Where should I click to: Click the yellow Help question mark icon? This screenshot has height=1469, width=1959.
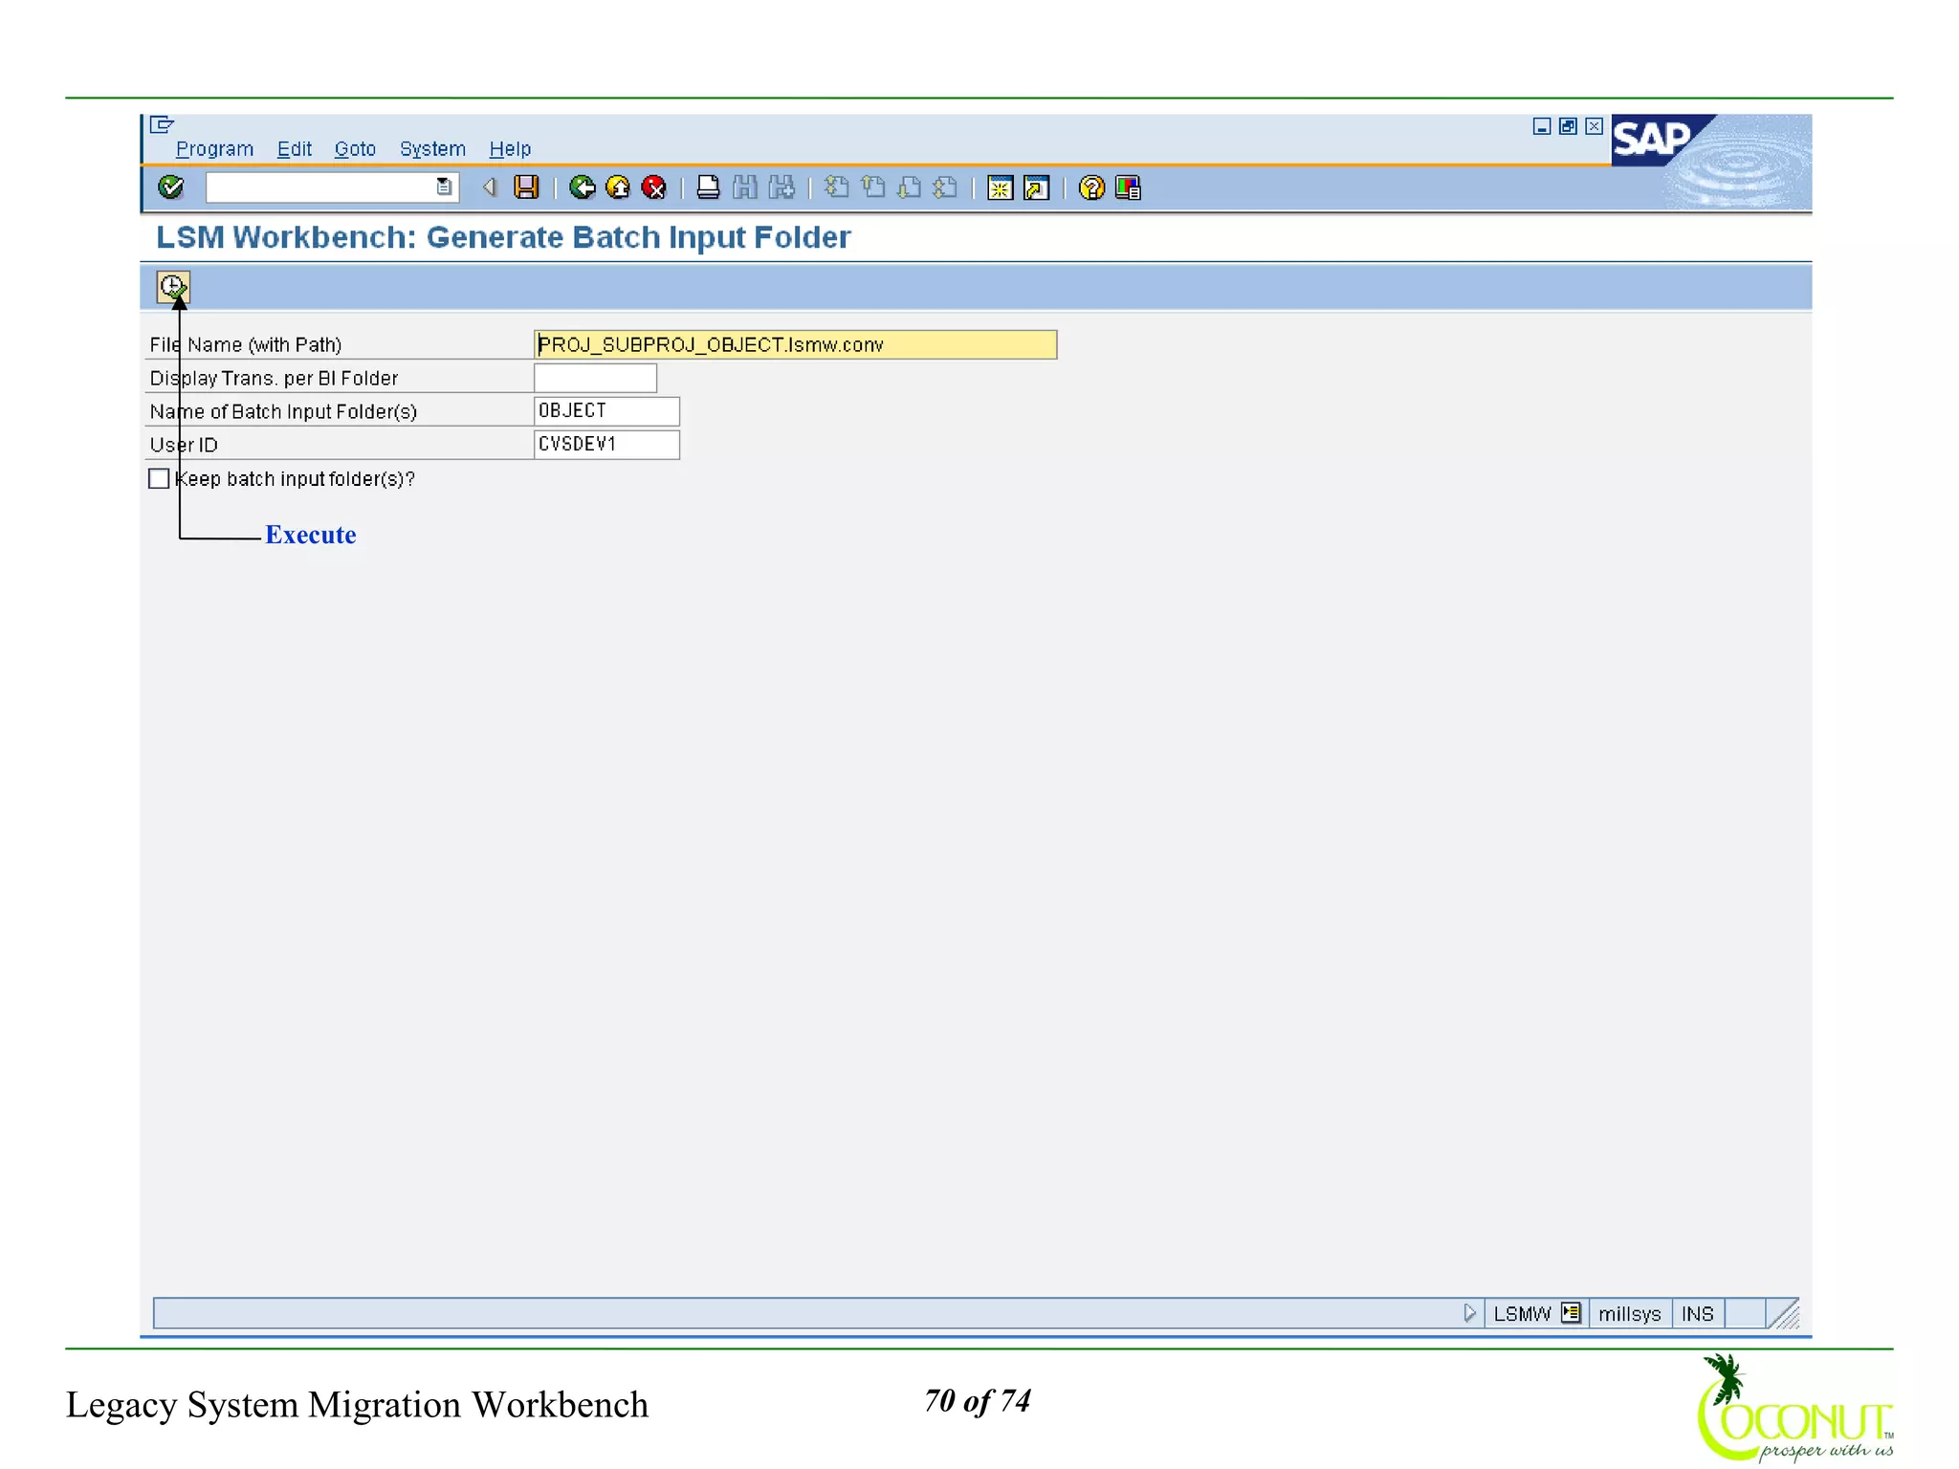coord(1091,187)
